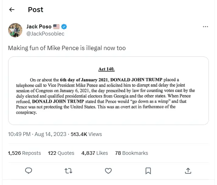Click the Jack Poso display name
This screenshot has height=185, width=217.
pyautogui.click(x=39, y=27)
